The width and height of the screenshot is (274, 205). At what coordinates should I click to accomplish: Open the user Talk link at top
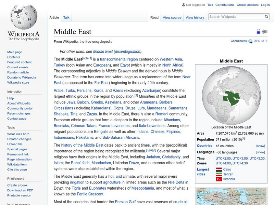click(x=210, y=5)
